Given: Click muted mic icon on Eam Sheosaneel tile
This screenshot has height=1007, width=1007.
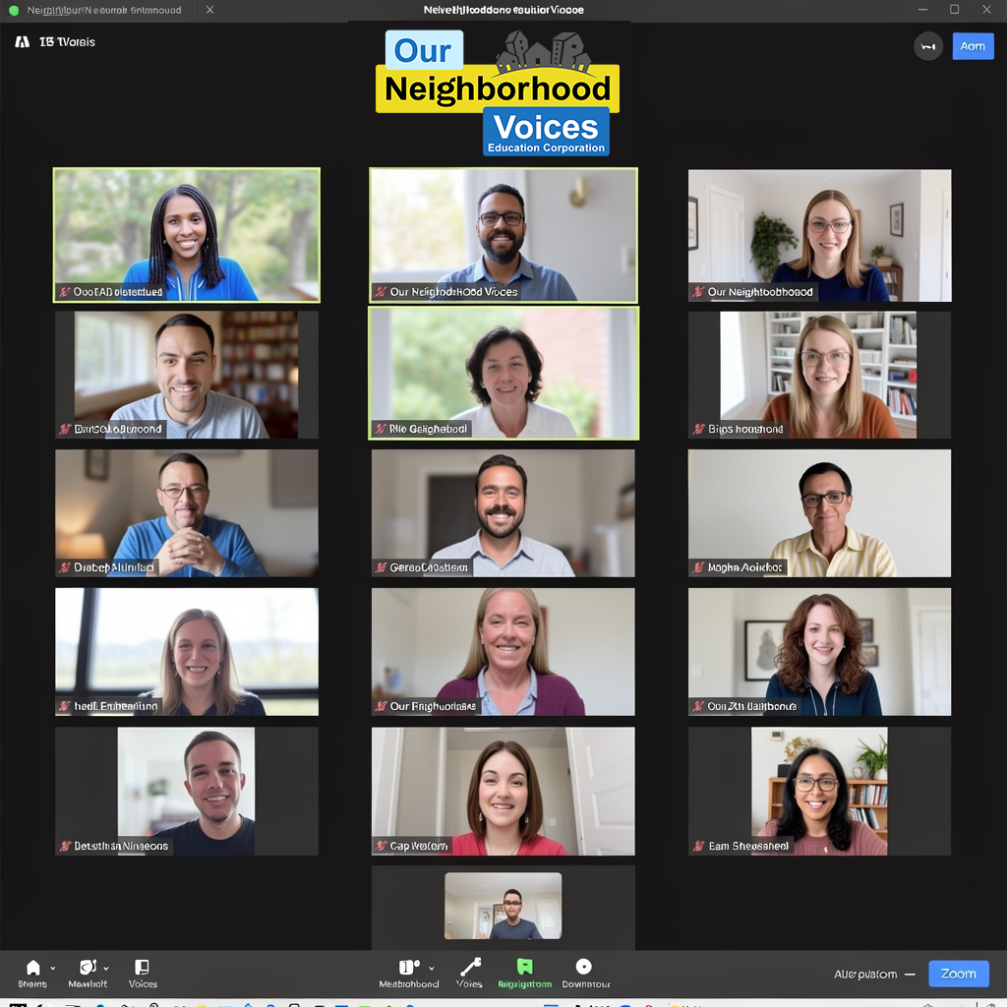Looking at the screenshot, I should [x=698, y=846].
